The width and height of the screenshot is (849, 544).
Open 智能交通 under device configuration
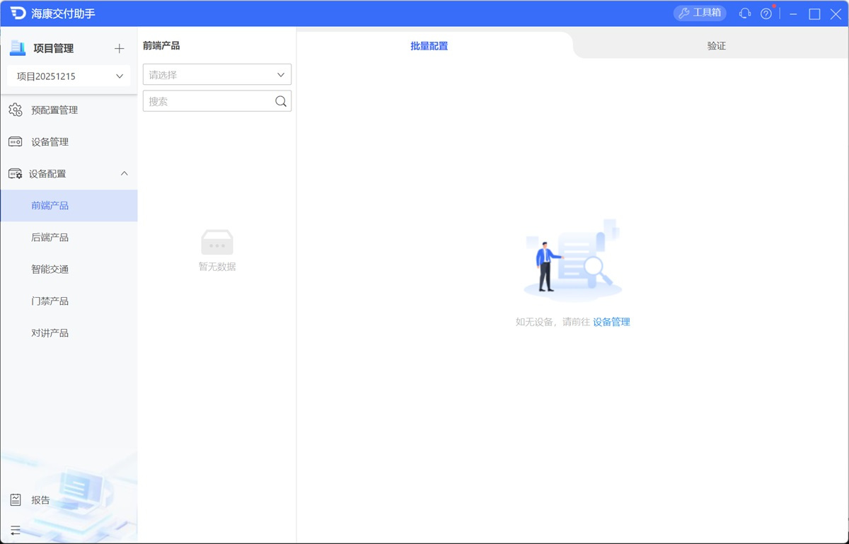pyautogui.click(x=50, y=270)
